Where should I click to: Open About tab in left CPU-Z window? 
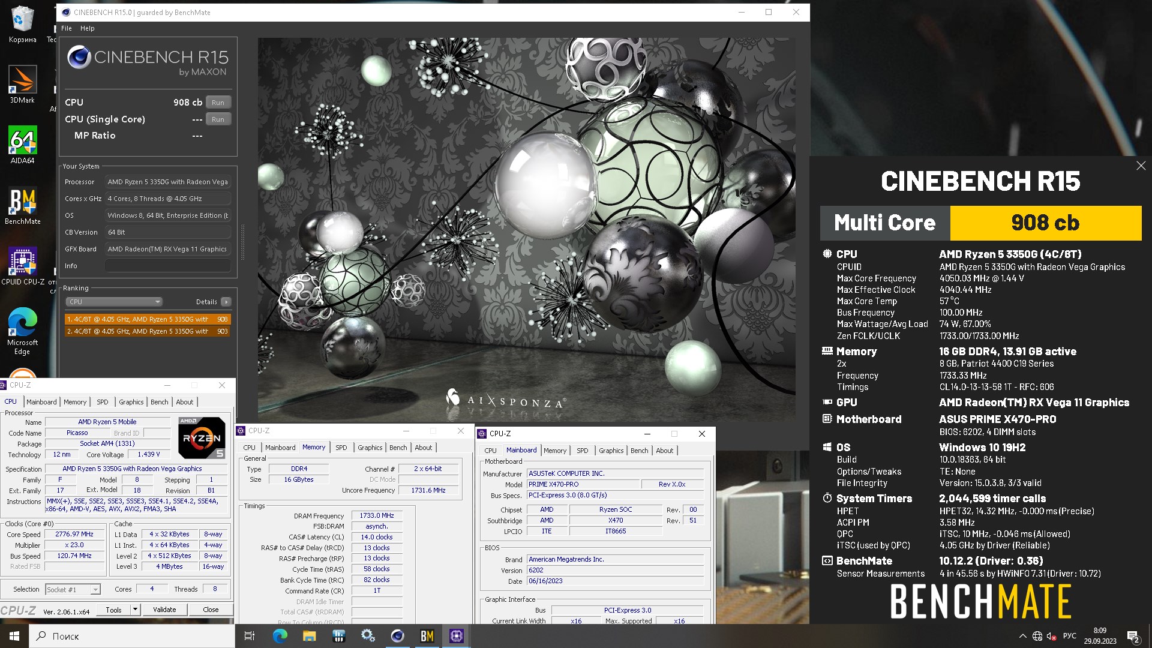(x=185, y=402)
